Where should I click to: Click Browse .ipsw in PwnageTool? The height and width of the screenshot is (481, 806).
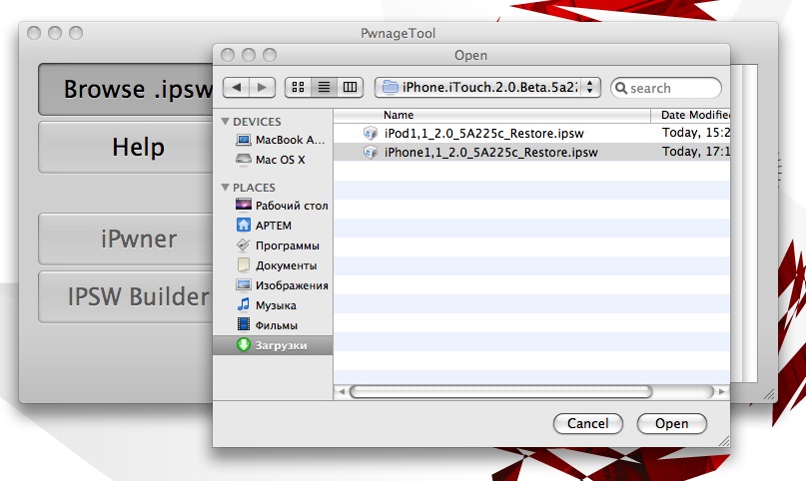click(x=126, y=90)
